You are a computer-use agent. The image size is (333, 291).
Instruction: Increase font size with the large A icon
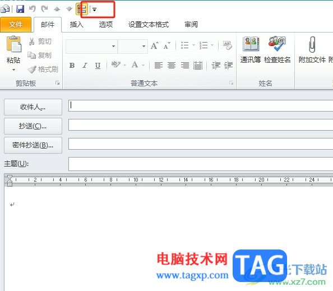pyautogui.click(x=155, y=45)
